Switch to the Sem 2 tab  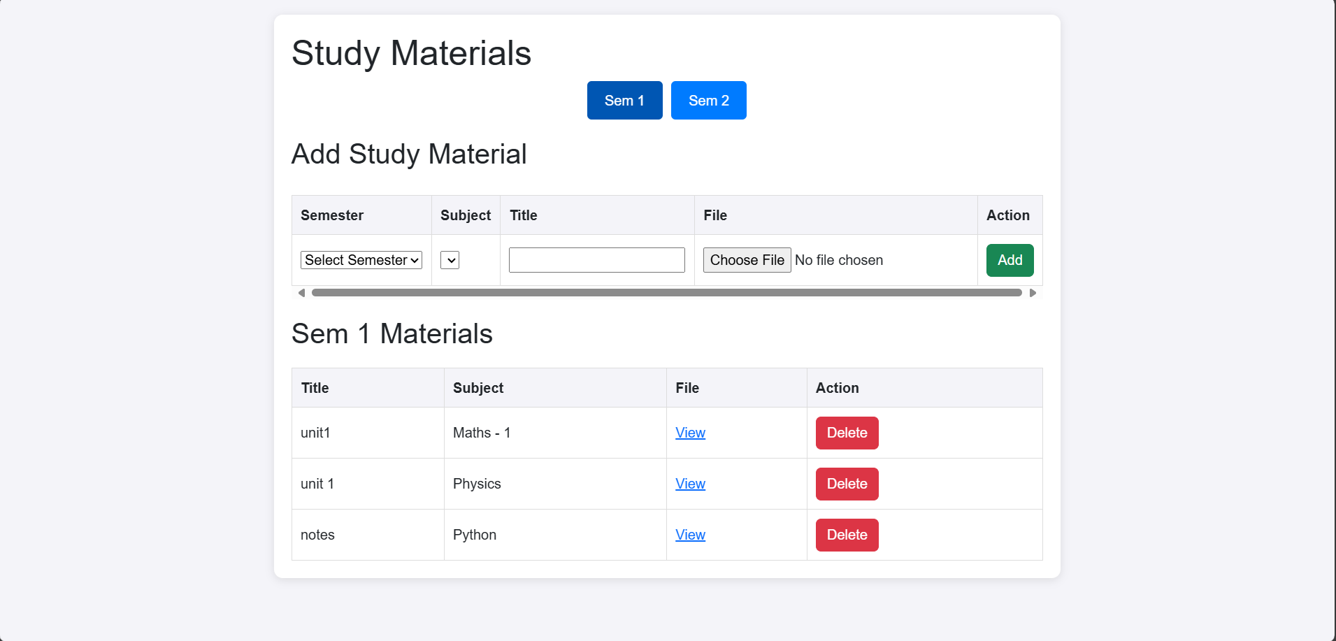coord(708,100)
